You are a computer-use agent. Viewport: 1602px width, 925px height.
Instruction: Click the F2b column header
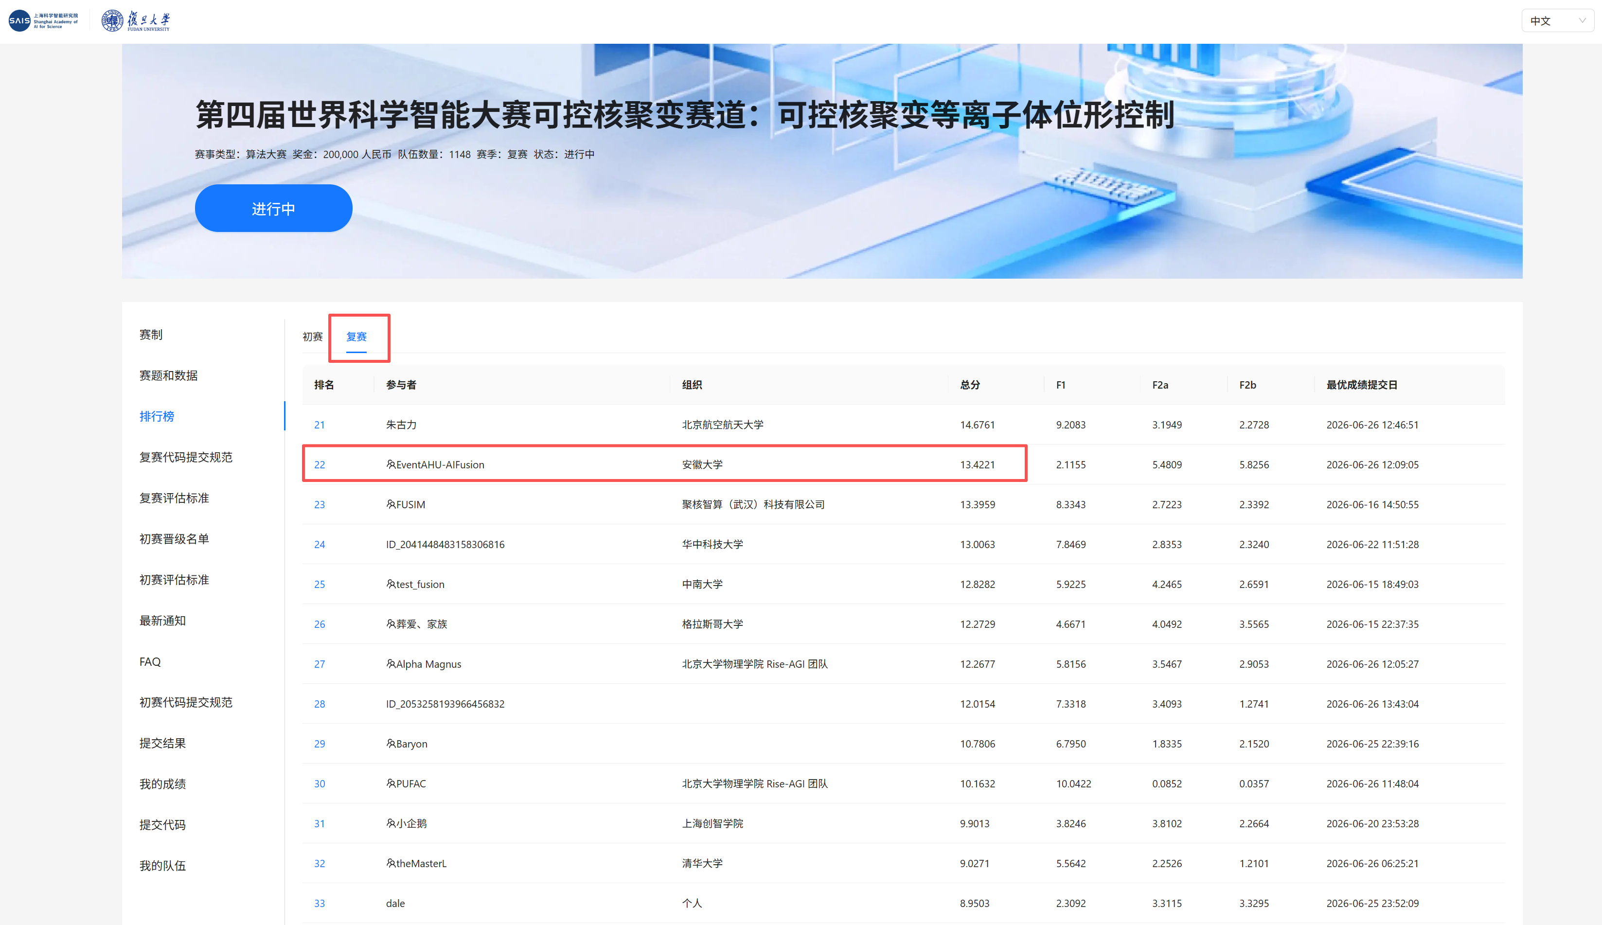[1247, 385]
